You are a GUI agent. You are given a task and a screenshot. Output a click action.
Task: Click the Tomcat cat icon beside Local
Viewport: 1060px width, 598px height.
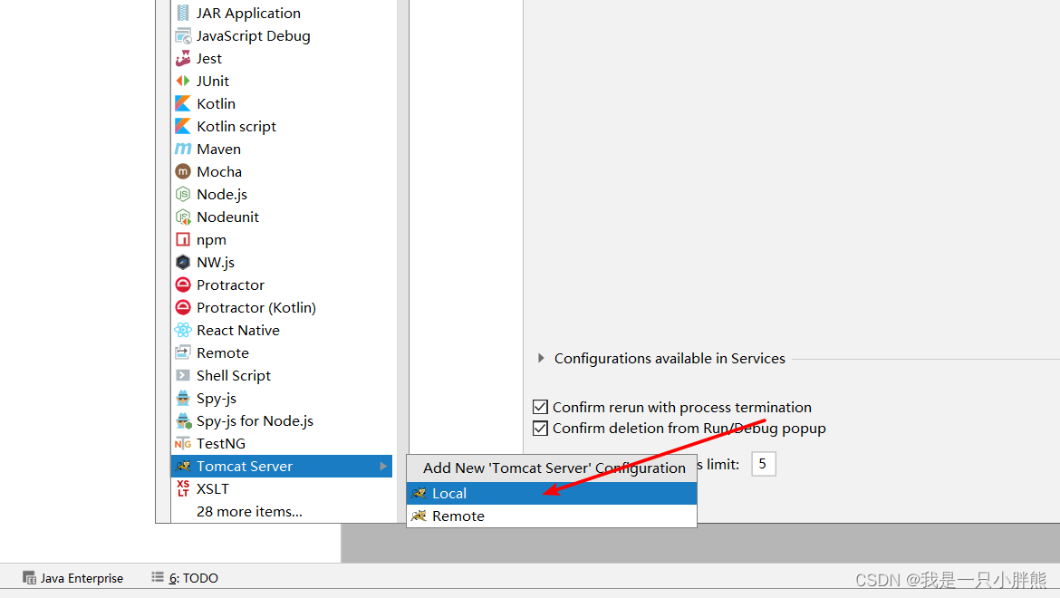419,493
